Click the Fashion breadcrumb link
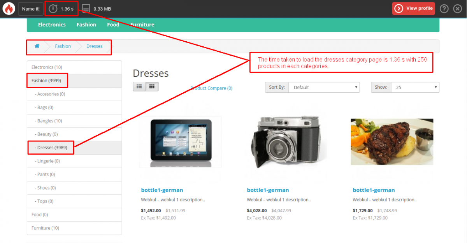467x243 pixels. 63,46
